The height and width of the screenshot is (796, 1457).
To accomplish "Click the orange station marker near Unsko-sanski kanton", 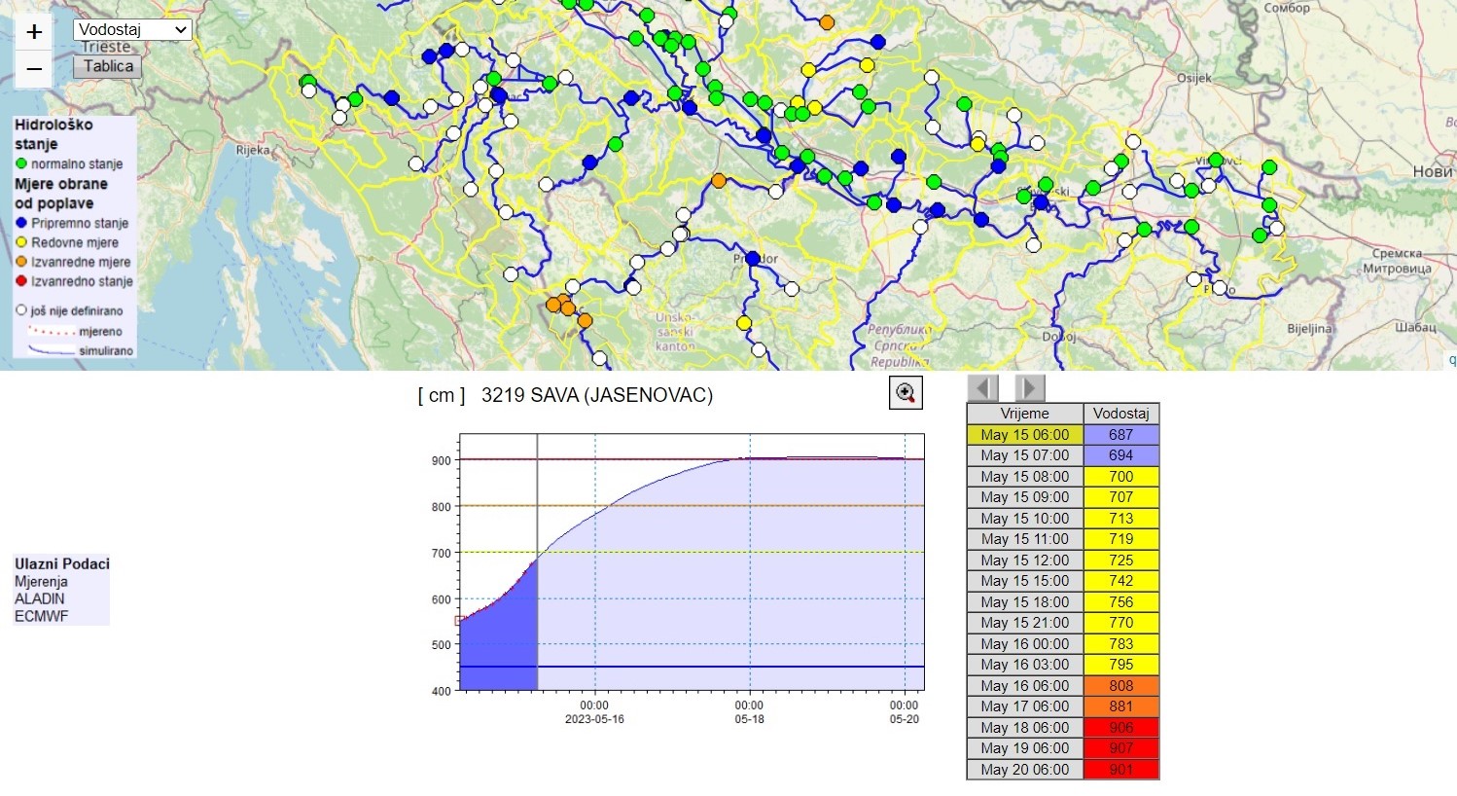I will point(585,321).
